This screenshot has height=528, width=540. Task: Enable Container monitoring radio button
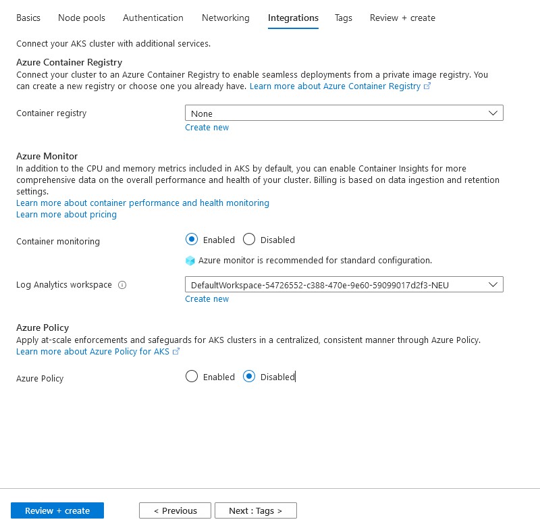pyautogui.click(x=192, y=240)
